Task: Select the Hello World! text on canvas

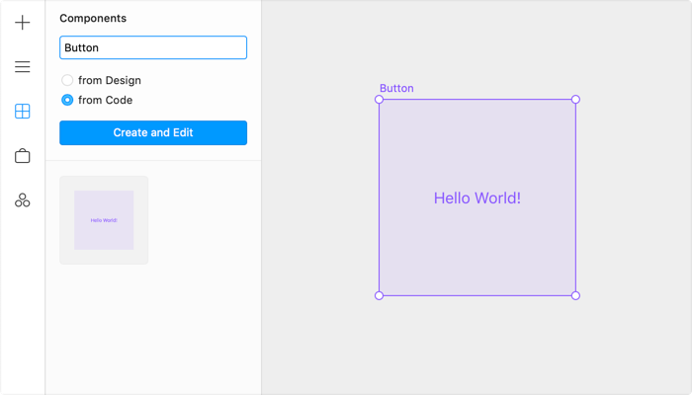Action: [x=476, y=198]
